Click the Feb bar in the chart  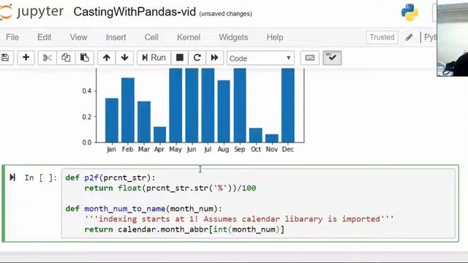coord(128,110)
